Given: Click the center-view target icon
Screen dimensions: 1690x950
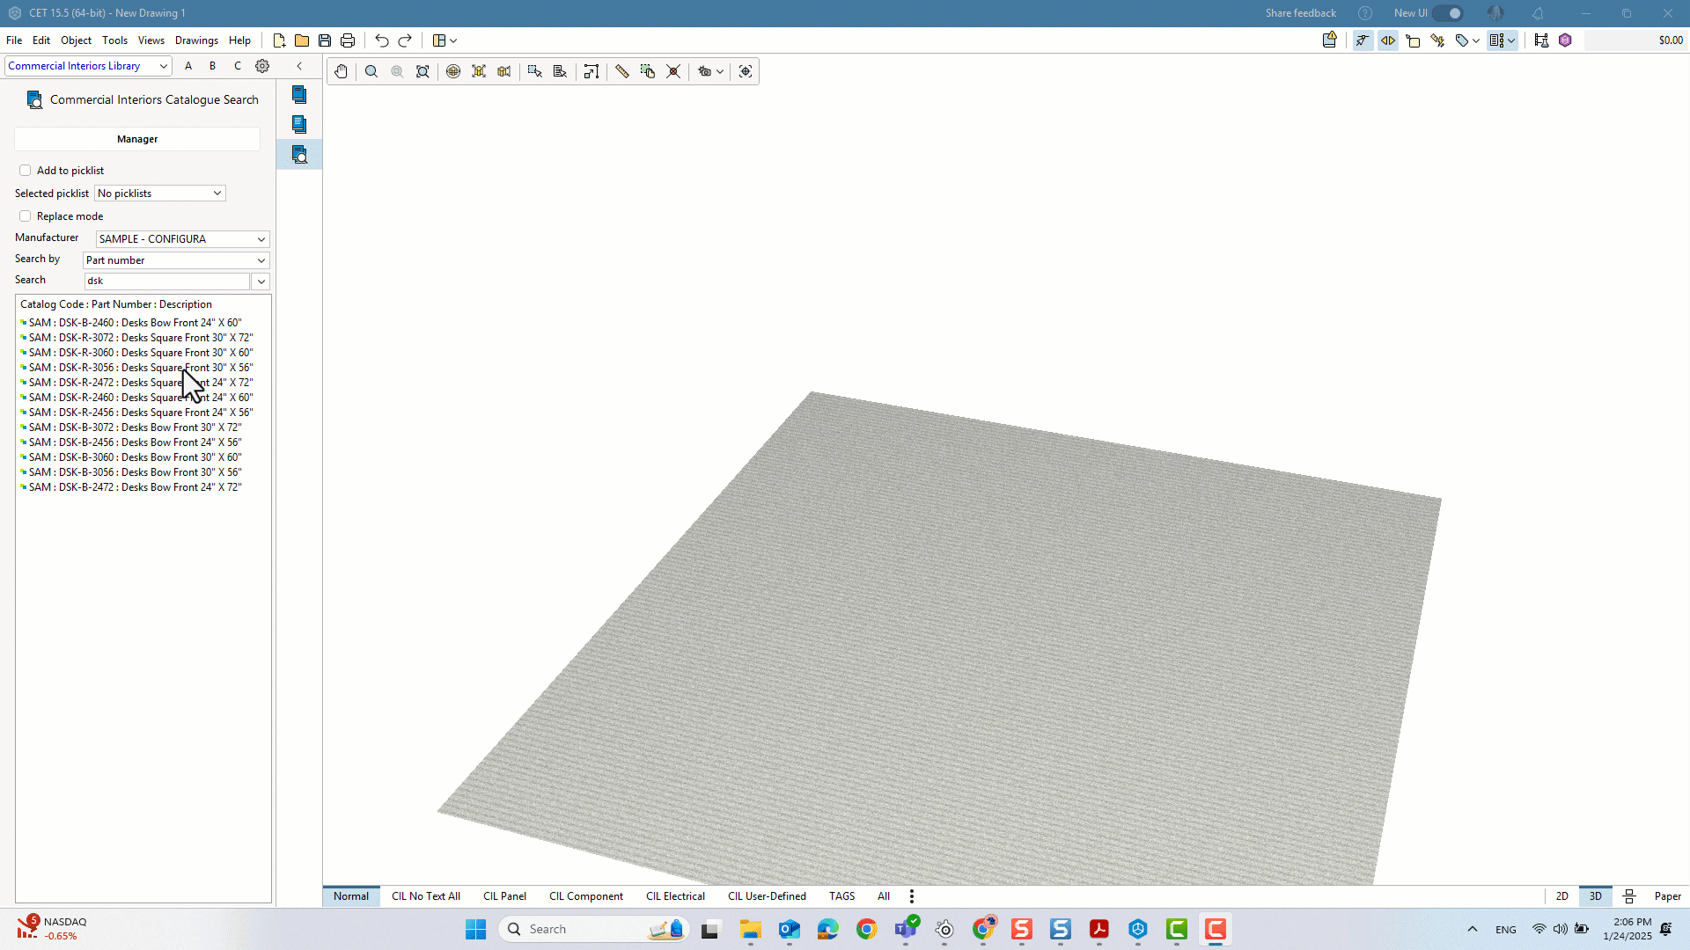Looking at the screenshot, I should (x=746, y=71).
